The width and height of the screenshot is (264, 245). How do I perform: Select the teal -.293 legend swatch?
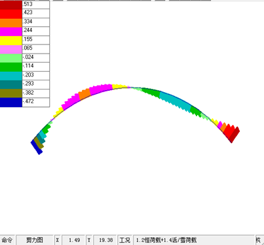click(x=11, y=85)
